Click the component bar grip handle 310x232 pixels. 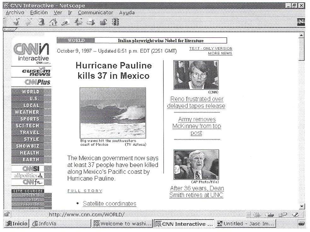coord(249,214)
